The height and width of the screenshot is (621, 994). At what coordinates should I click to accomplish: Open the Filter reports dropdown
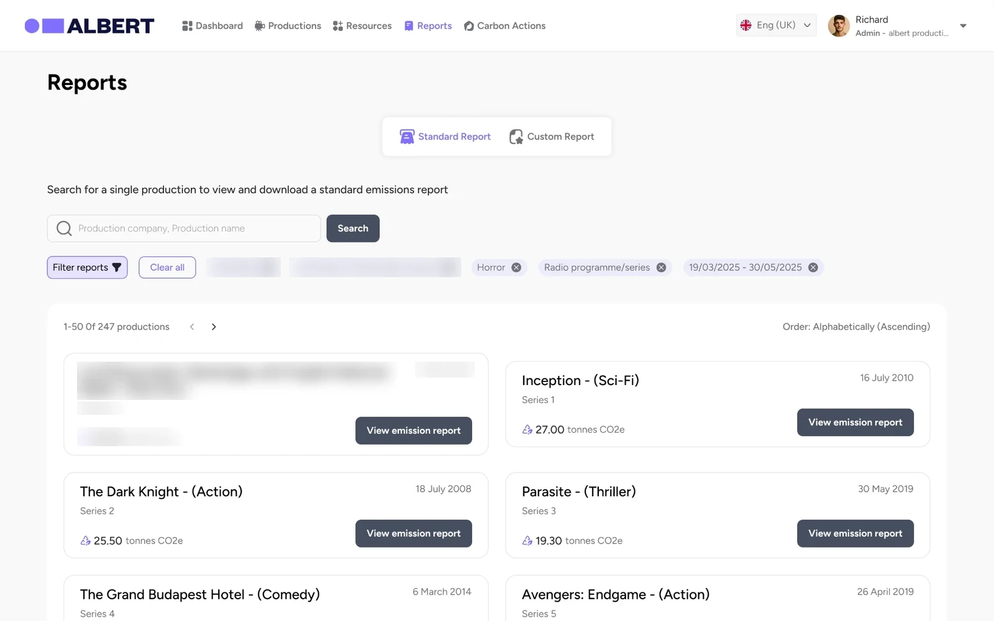[x=87, y=268]
